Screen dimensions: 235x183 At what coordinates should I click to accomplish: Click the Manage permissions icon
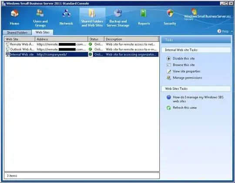pyautogui.click(x=169, y=78)
